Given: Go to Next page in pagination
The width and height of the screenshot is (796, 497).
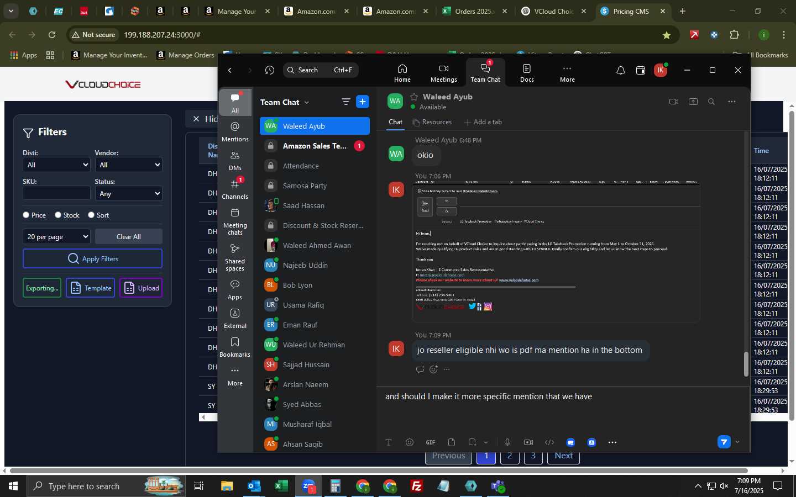Looking at the screenshot, I should [563, 456].
